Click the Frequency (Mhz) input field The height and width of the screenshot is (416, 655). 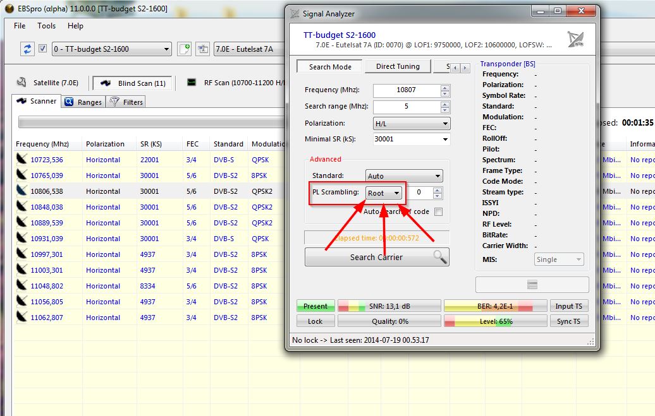(x=407, y=90)
